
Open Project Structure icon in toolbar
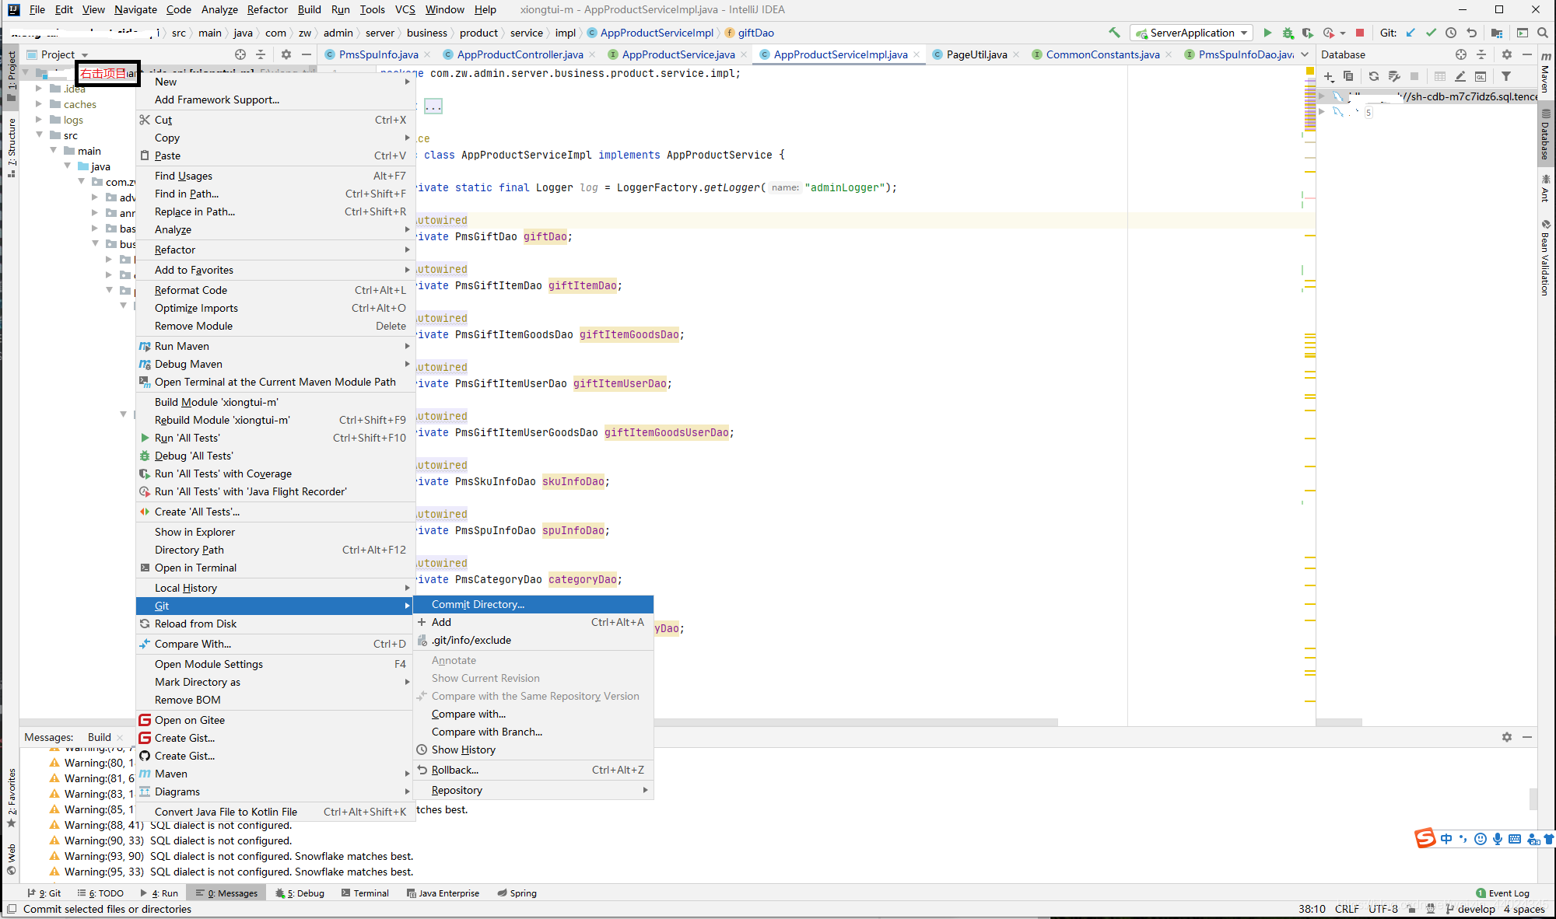click(1497, 33)
